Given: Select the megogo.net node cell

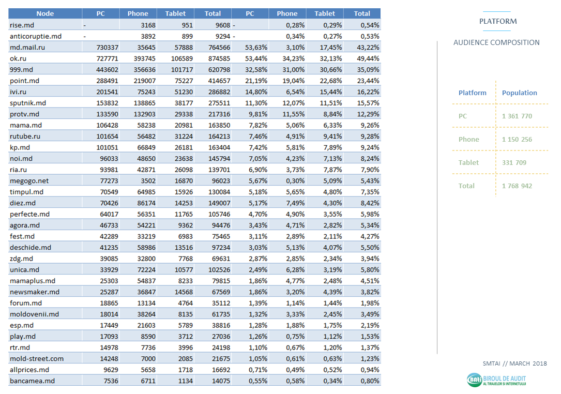Looking at the screenshot, I should tap(29, 181).
